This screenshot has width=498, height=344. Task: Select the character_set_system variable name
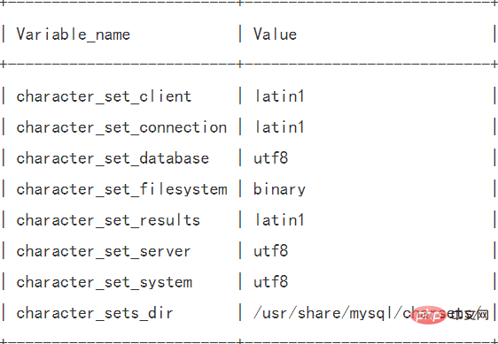(105, 282)
